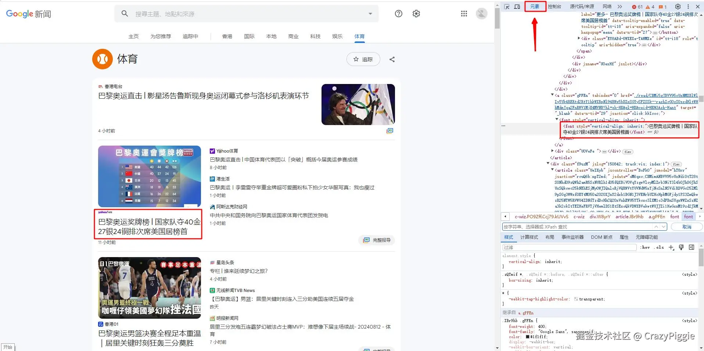Open the search options dropdown arrow
The width and height of the screenshot is (704, 351).
pos(370,14)
